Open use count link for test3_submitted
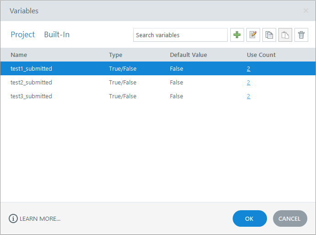Image resolution: width=316 pixels, height=235 pixels. [248, 96]
